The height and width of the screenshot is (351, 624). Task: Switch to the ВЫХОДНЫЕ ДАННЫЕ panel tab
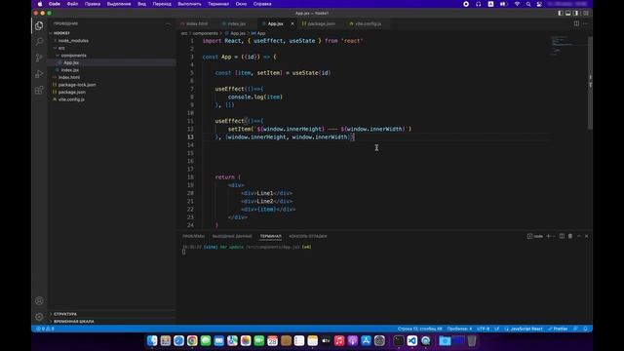pyautogui.click(x=232, y=236)
